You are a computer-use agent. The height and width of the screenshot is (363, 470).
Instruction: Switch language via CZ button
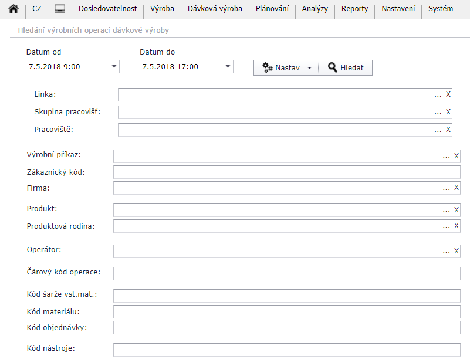point(37,9)
